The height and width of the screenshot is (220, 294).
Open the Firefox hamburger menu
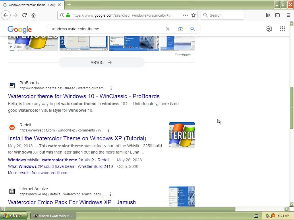pyautogui.click(x=289, y=15)
